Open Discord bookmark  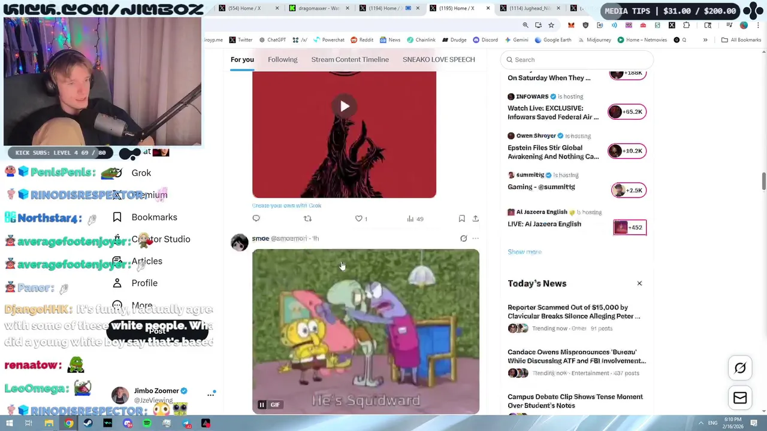(485, 40)
